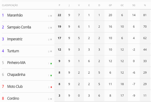Image resolution: width=151 pixels, height=102 pixels.
Task: Open the Maranhão team link
Action: [x=15, y=15]
